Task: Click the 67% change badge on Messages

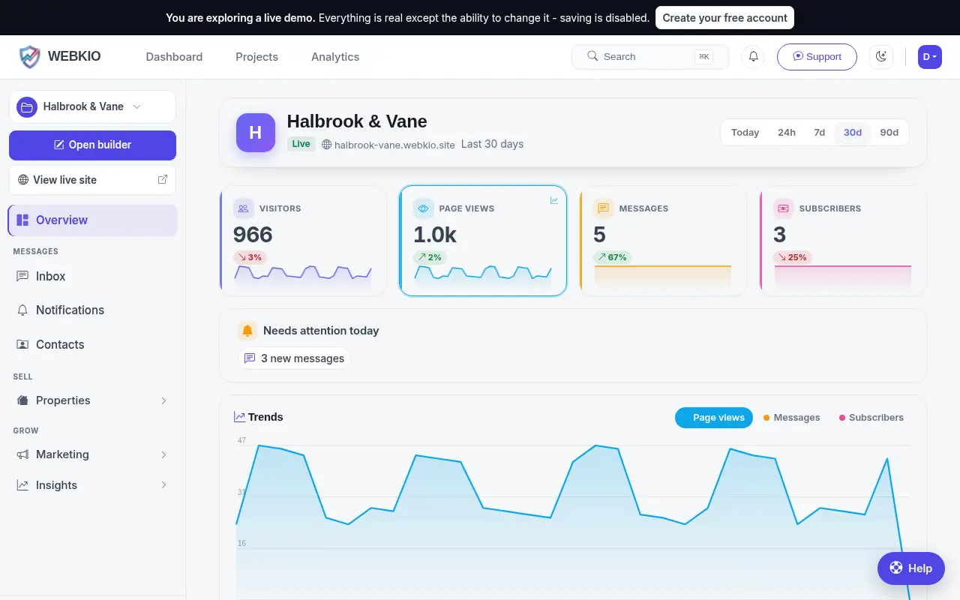Action: click(x=612, y=257)
